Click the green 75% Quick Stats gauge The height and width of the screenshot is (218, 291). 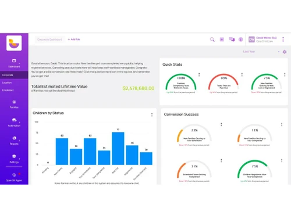pos(267,83)
